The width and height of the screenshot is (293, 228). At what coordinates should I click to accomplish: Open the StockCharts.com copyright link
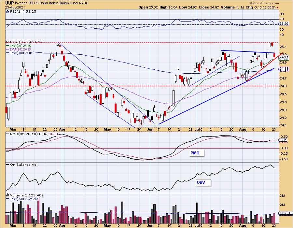[264, 3]
